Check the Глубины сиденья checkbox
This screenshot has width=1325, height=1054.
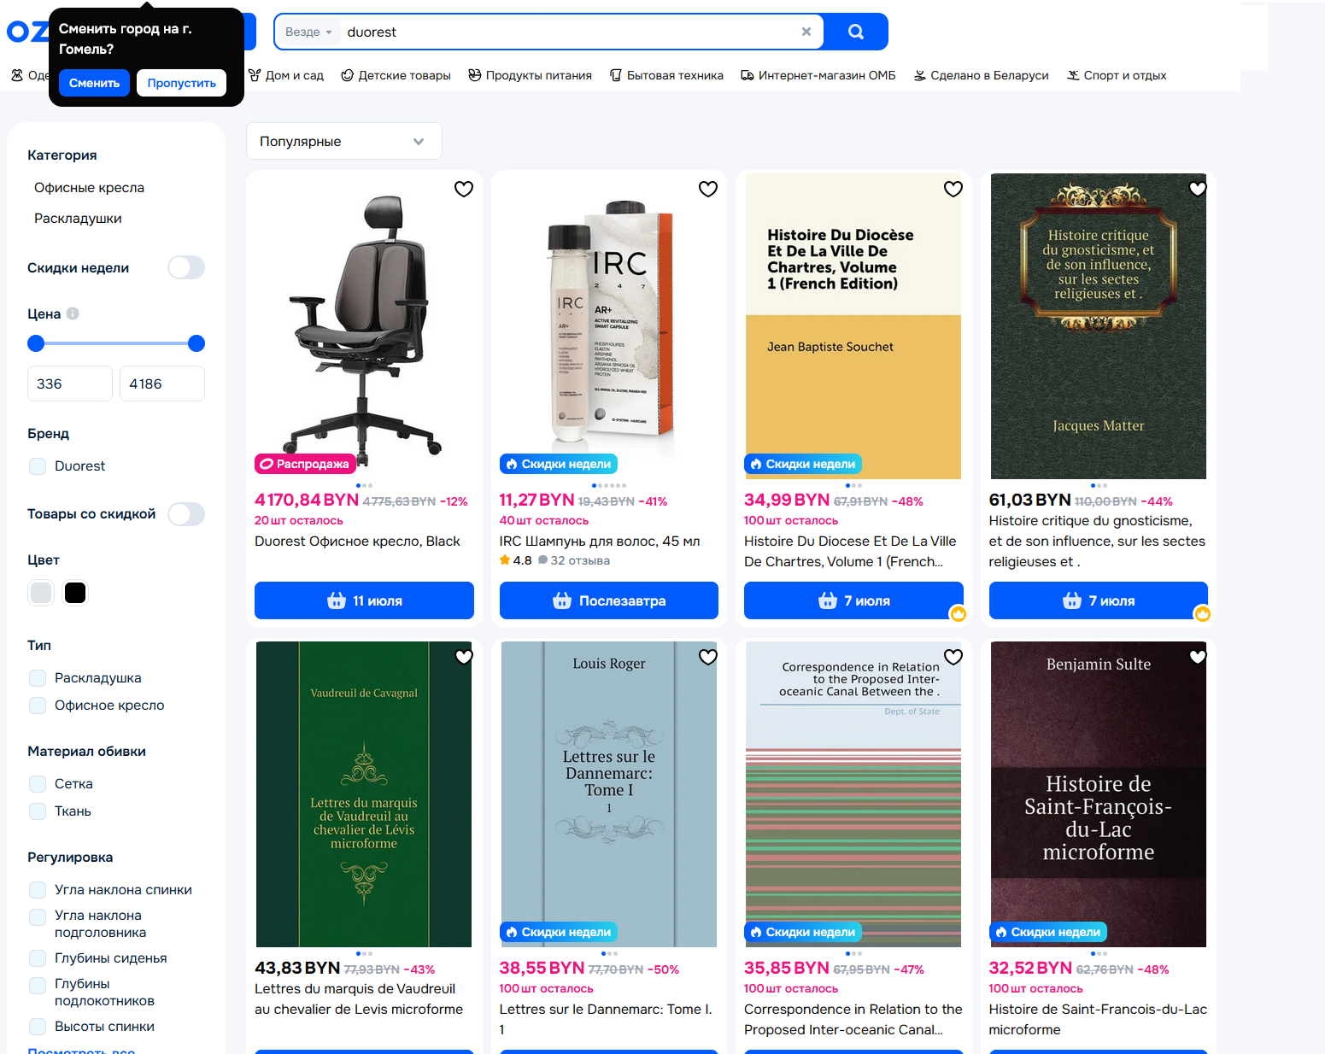click(38, 958)
